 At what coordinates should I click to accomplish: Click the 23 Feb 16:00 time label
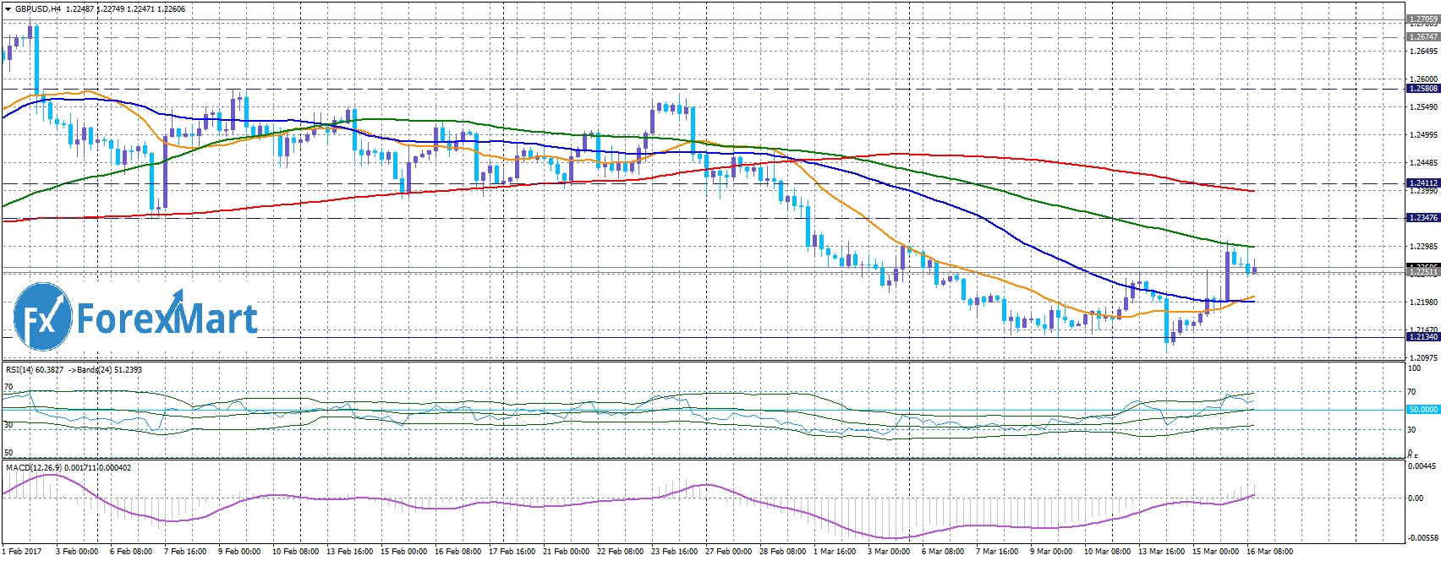(672, 552)
